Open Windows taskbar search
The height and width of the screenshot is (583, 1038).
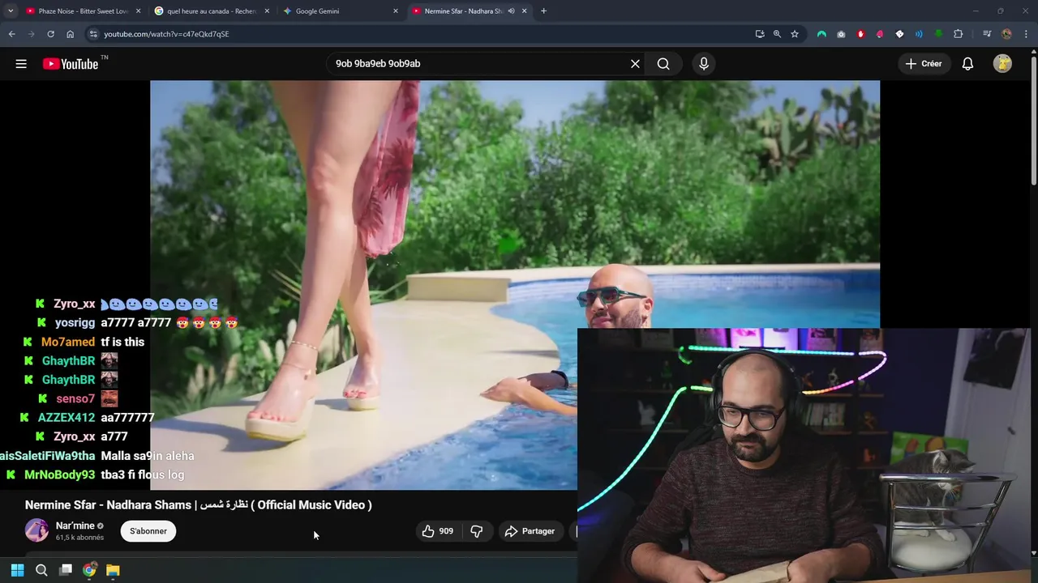point(41,570)
